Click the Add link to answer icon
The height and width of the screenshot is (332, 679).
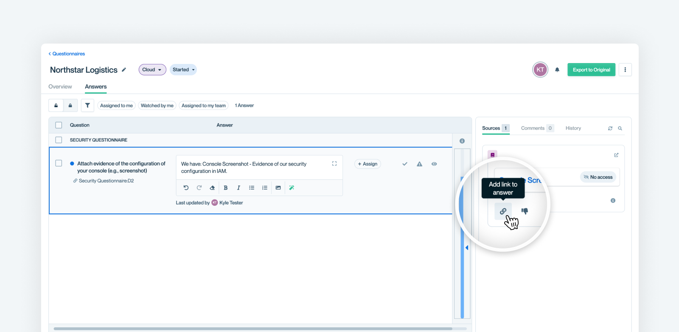point(503,211)
